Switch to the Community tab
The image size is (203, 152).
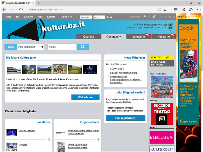coord(114,37)
